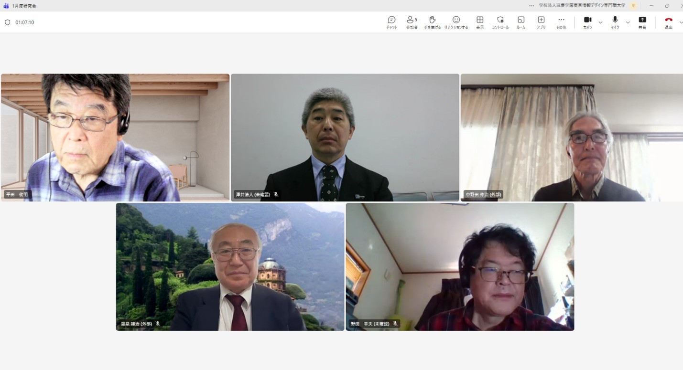Viewport: 683px width, 370px height.
Task: Open the reactions (リアクションする) smiley menu
Action: click(456, 22)
